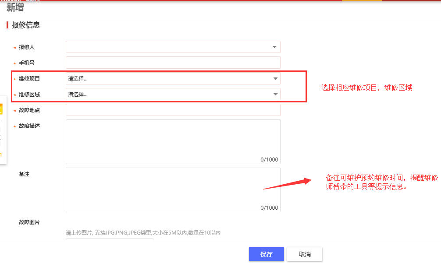Open the 维修区域 dropdown
This screenshot has height=263, width=441.
[173, 95]
